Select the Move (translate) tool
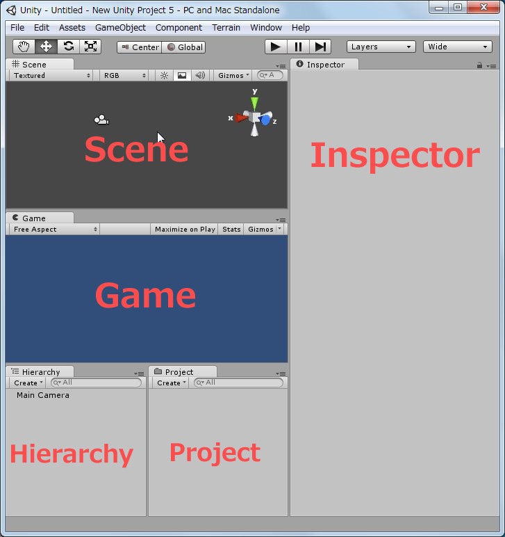This screenshot has width=505, height=537. (x=47, y=47)
